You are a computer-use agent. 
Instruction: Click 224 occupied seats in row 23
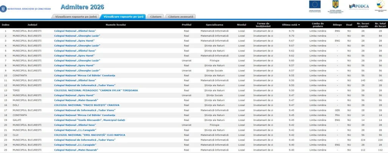pos(363,140)
